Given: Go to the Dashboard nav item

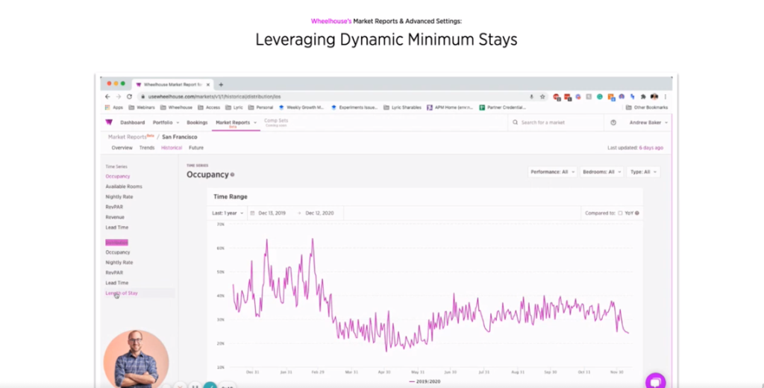Looking at the screenshot, I should click(x=133, y=123).
